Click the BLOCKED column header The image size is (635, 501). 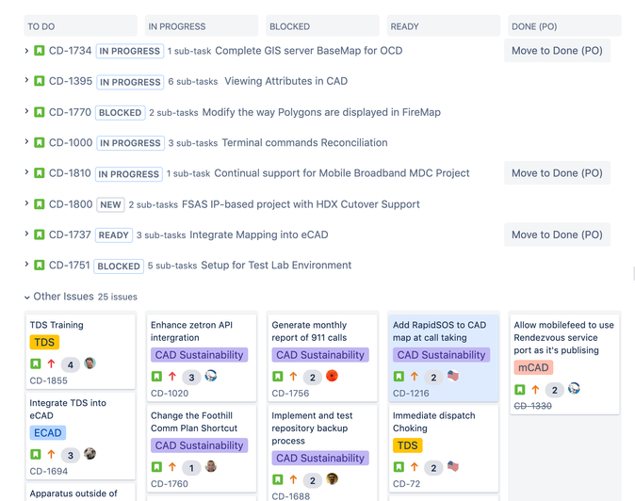(322, 26)
